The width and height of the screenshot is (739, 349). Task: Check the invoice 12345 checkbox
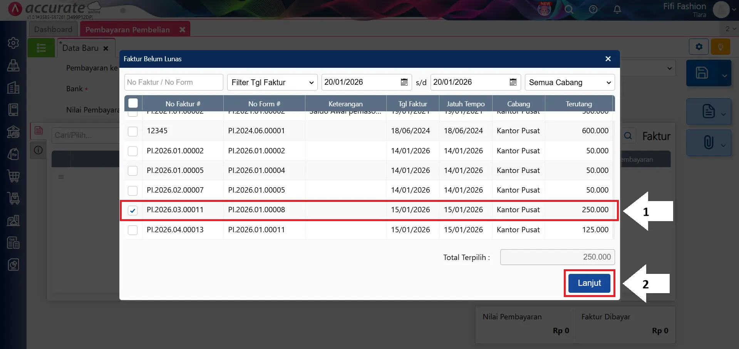[x=132, y=131]
